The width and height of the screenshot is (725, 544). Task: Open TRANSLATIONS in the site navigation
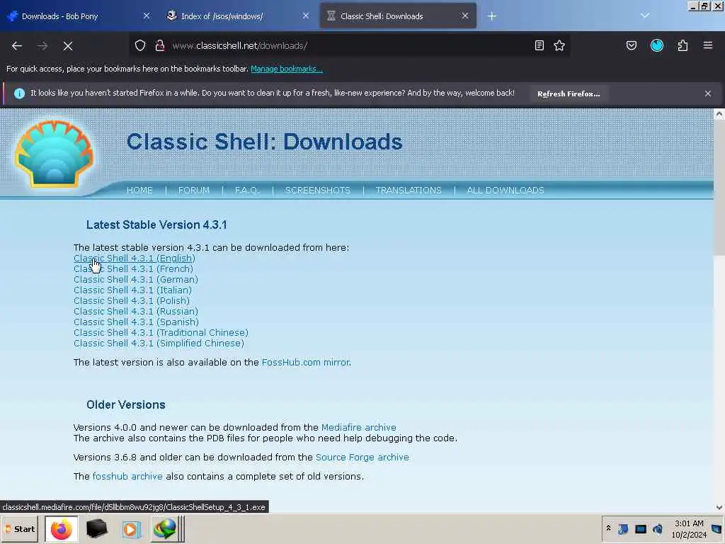[x=409, y=190]
